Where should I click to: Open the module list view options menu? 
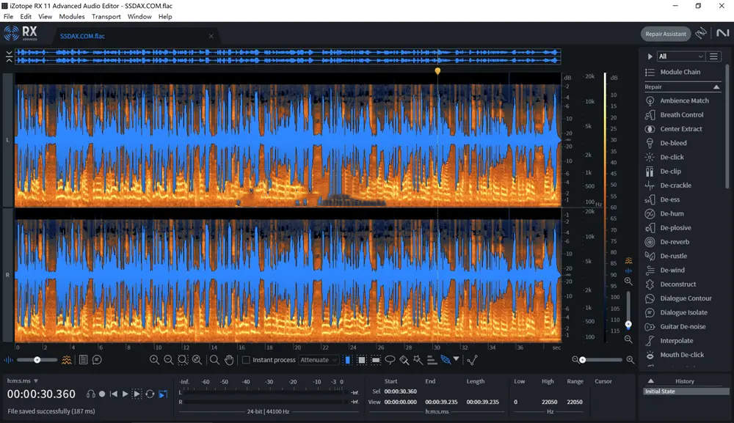tap(714, 56)
